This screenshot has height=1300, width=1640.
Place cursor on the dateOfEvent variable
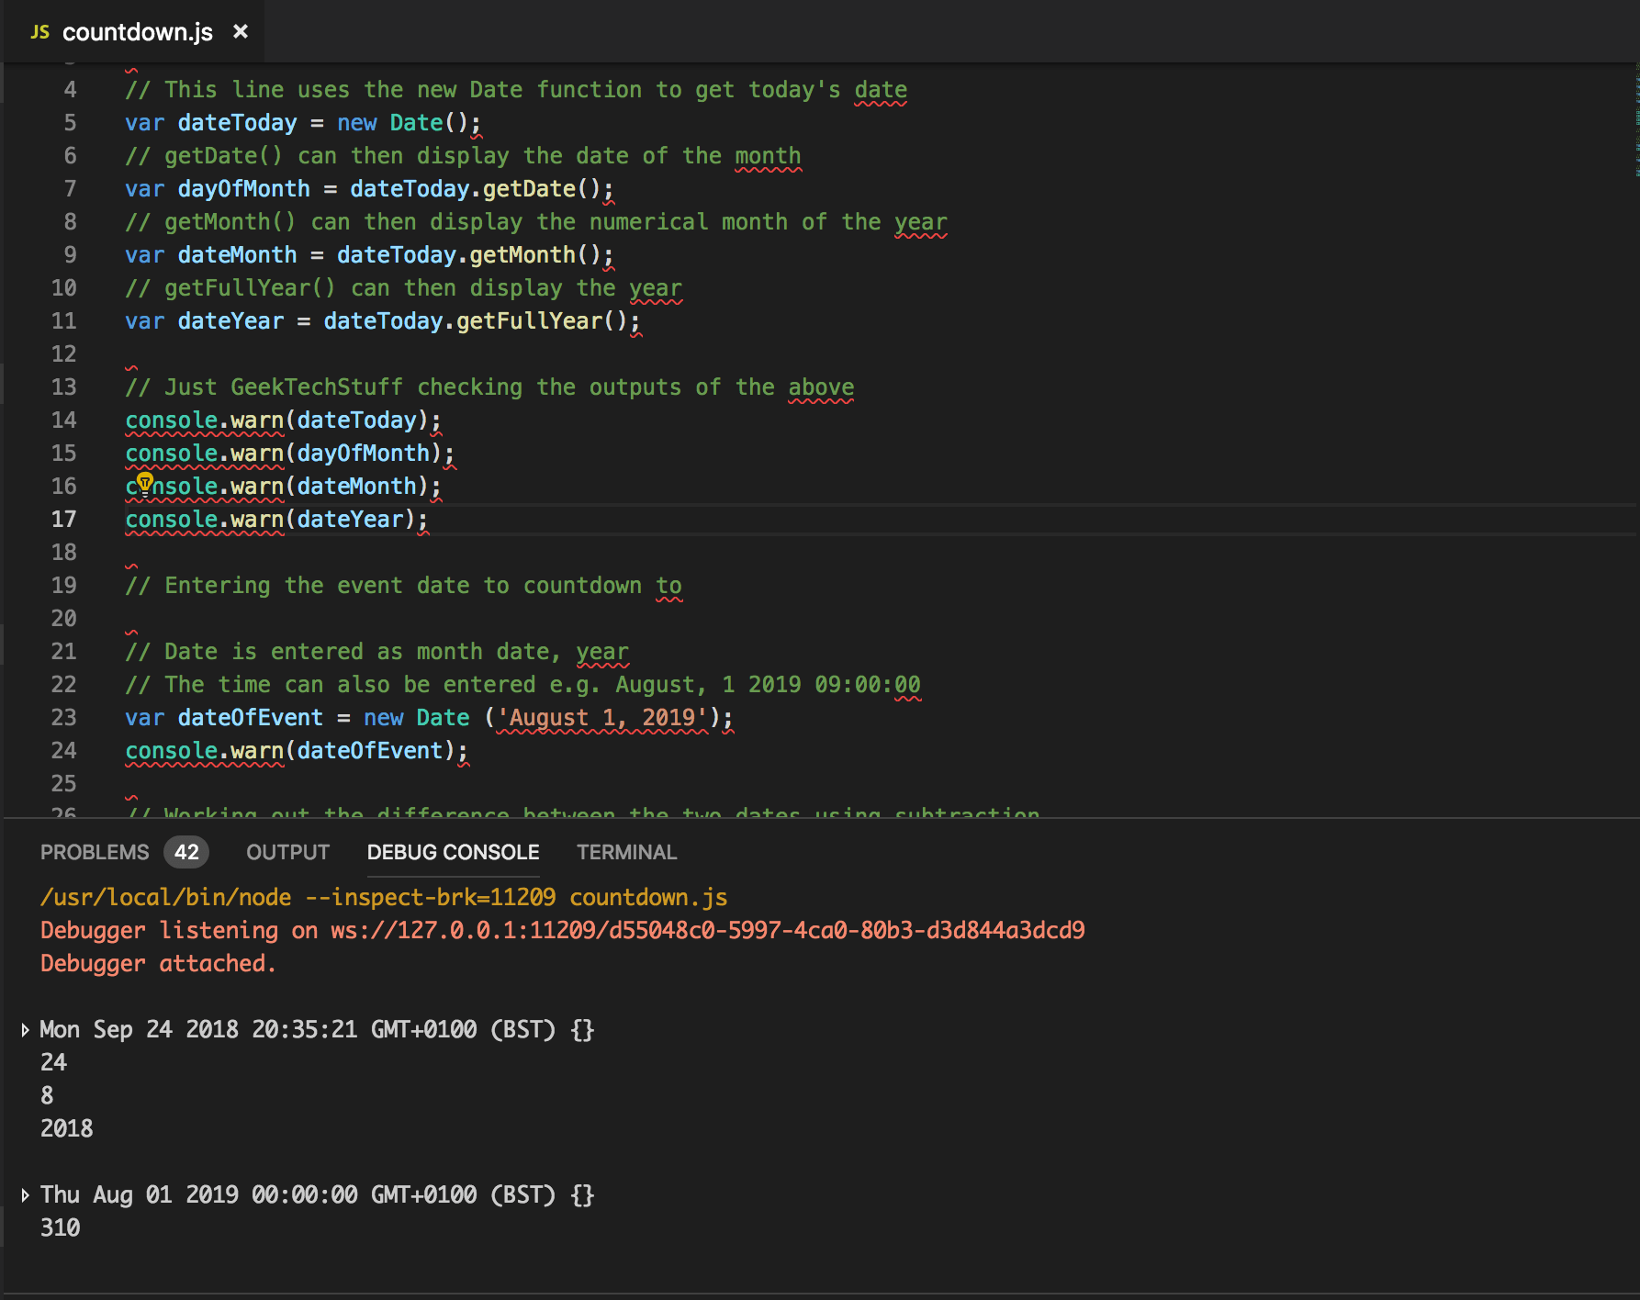252,717
